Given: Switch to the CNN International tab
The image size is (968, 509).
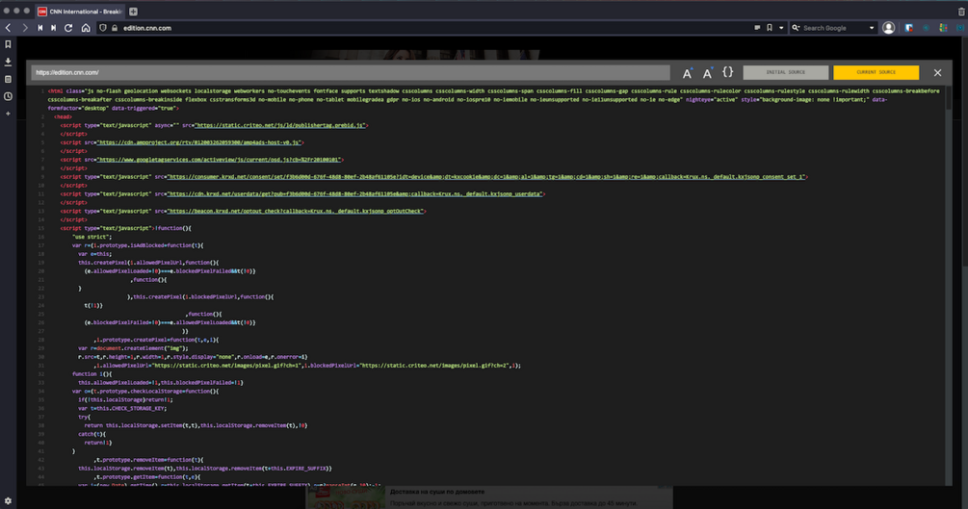Looking at the screenshot, I should [80, 12].
